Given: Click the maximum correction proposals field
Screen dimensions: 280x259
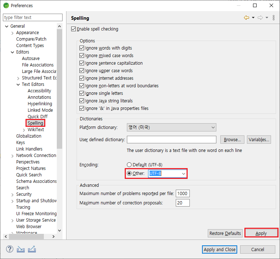Looking at the screenshot, I should [183, 203].
